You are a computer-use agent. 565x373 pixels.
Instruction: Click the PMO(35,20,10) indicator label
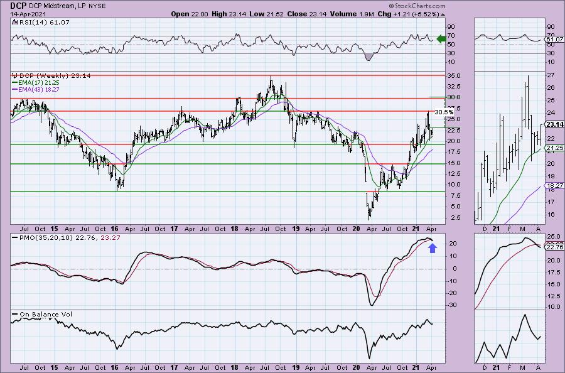[45, 237]
